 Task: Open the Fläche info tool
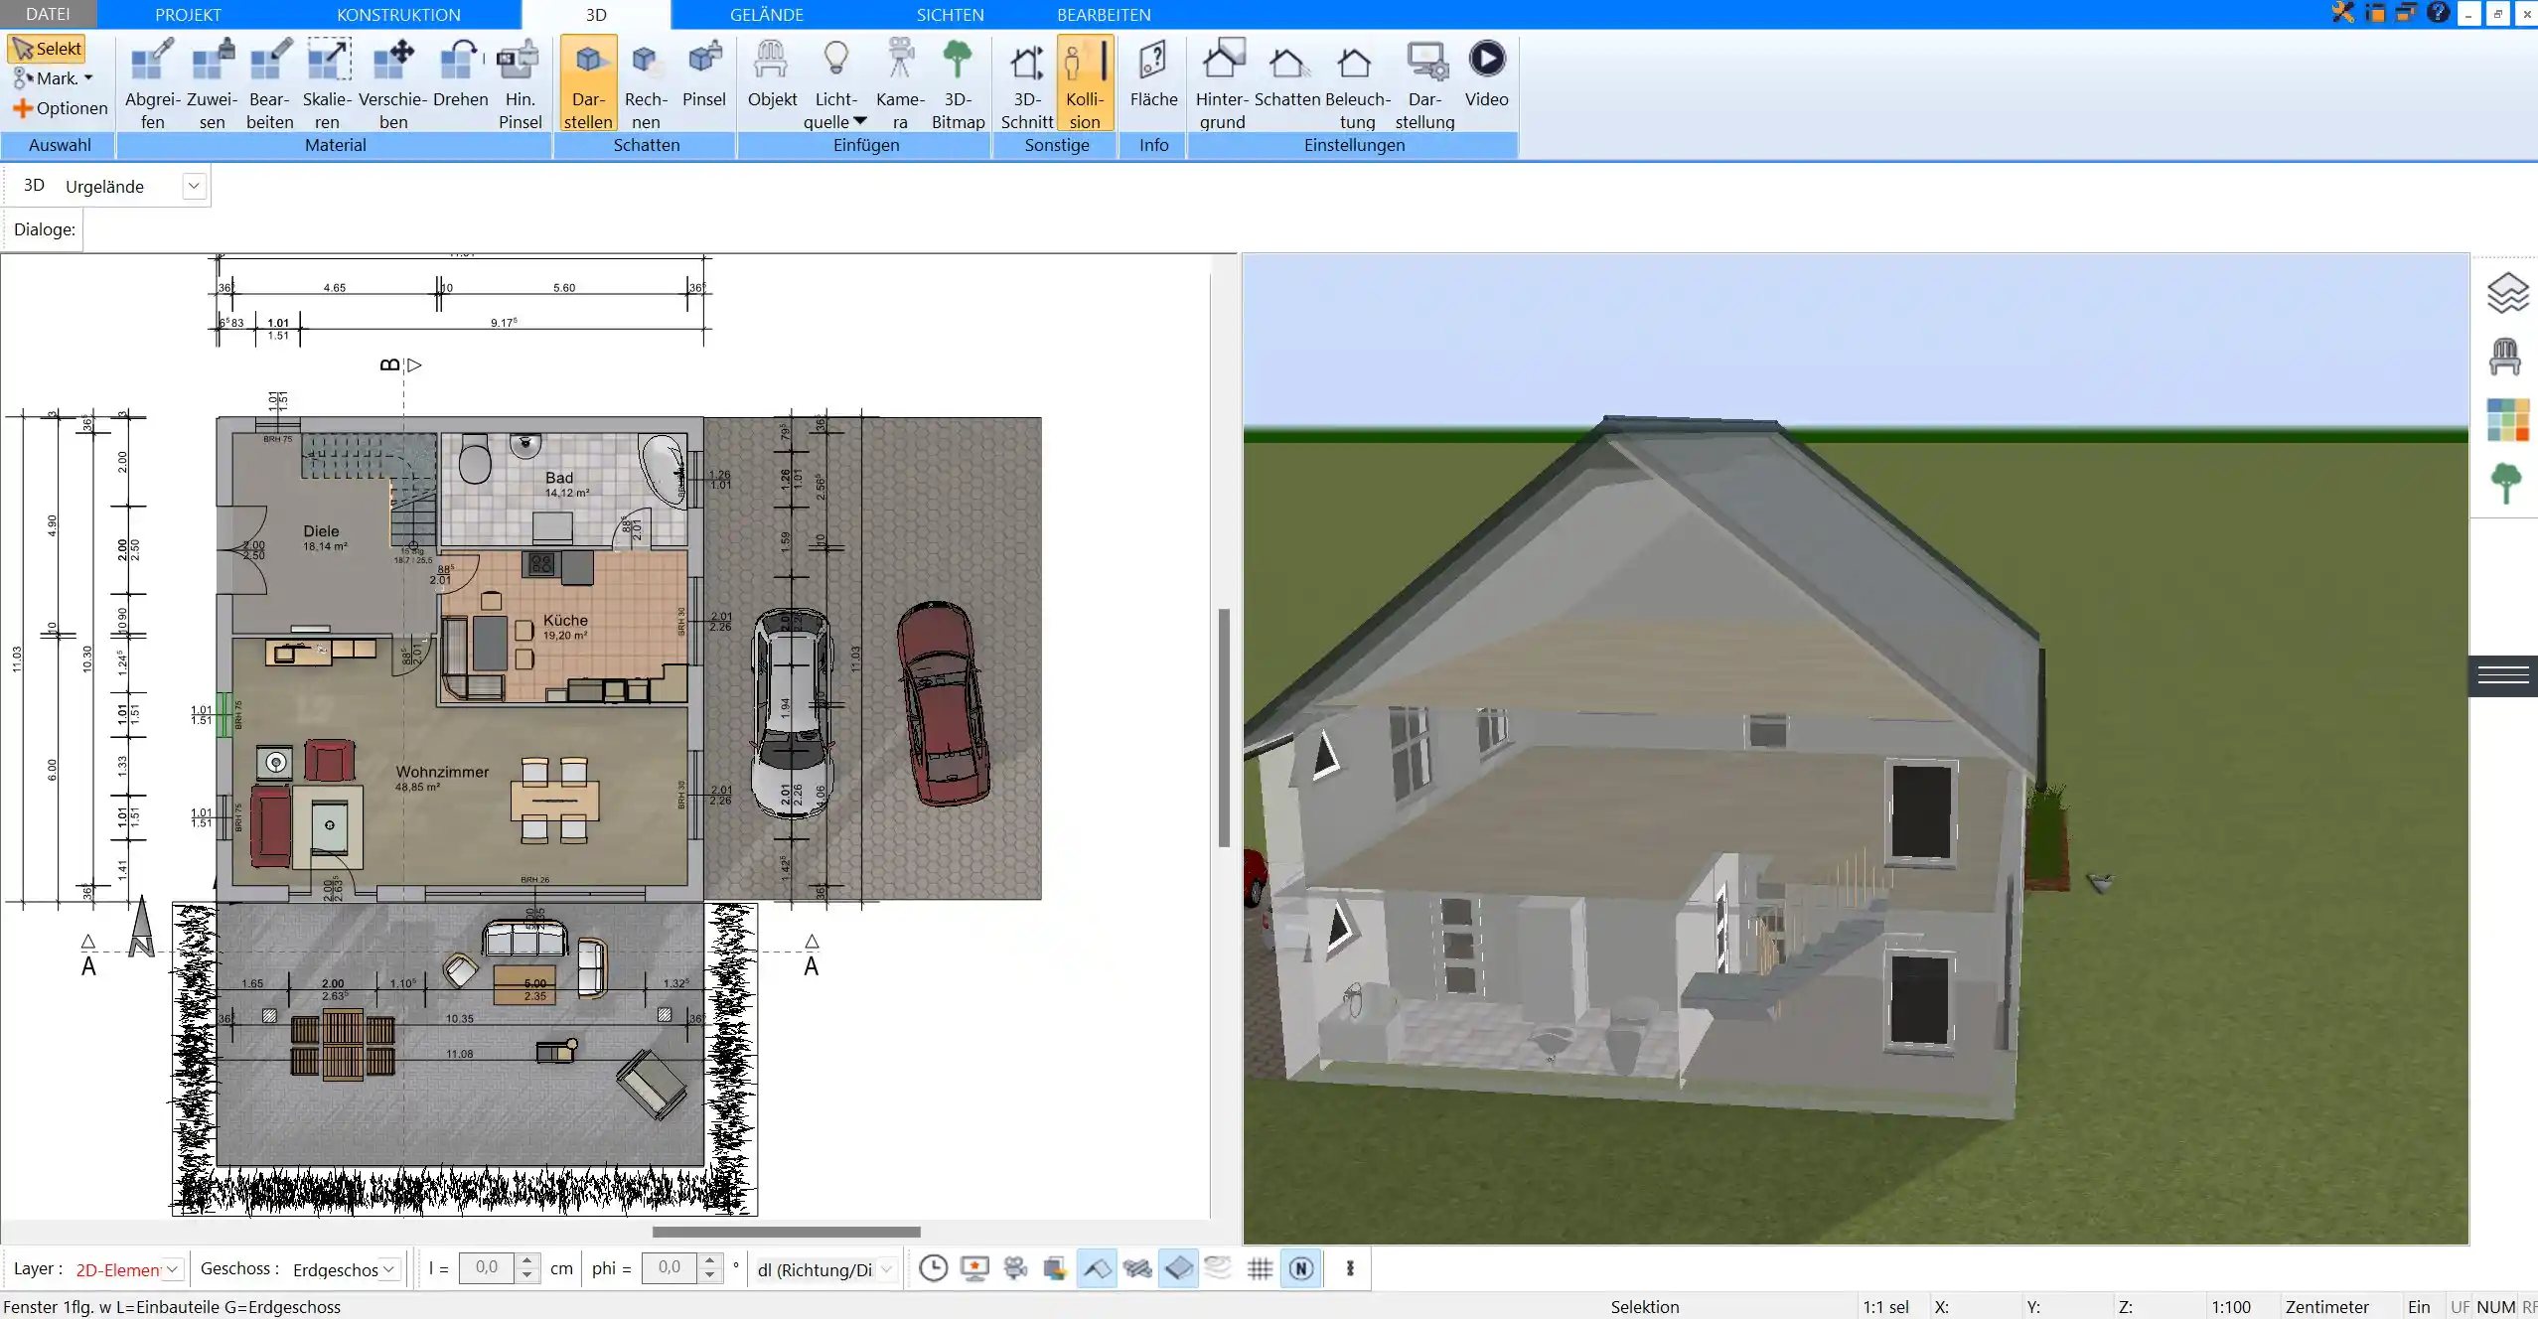coord(1153,75)
